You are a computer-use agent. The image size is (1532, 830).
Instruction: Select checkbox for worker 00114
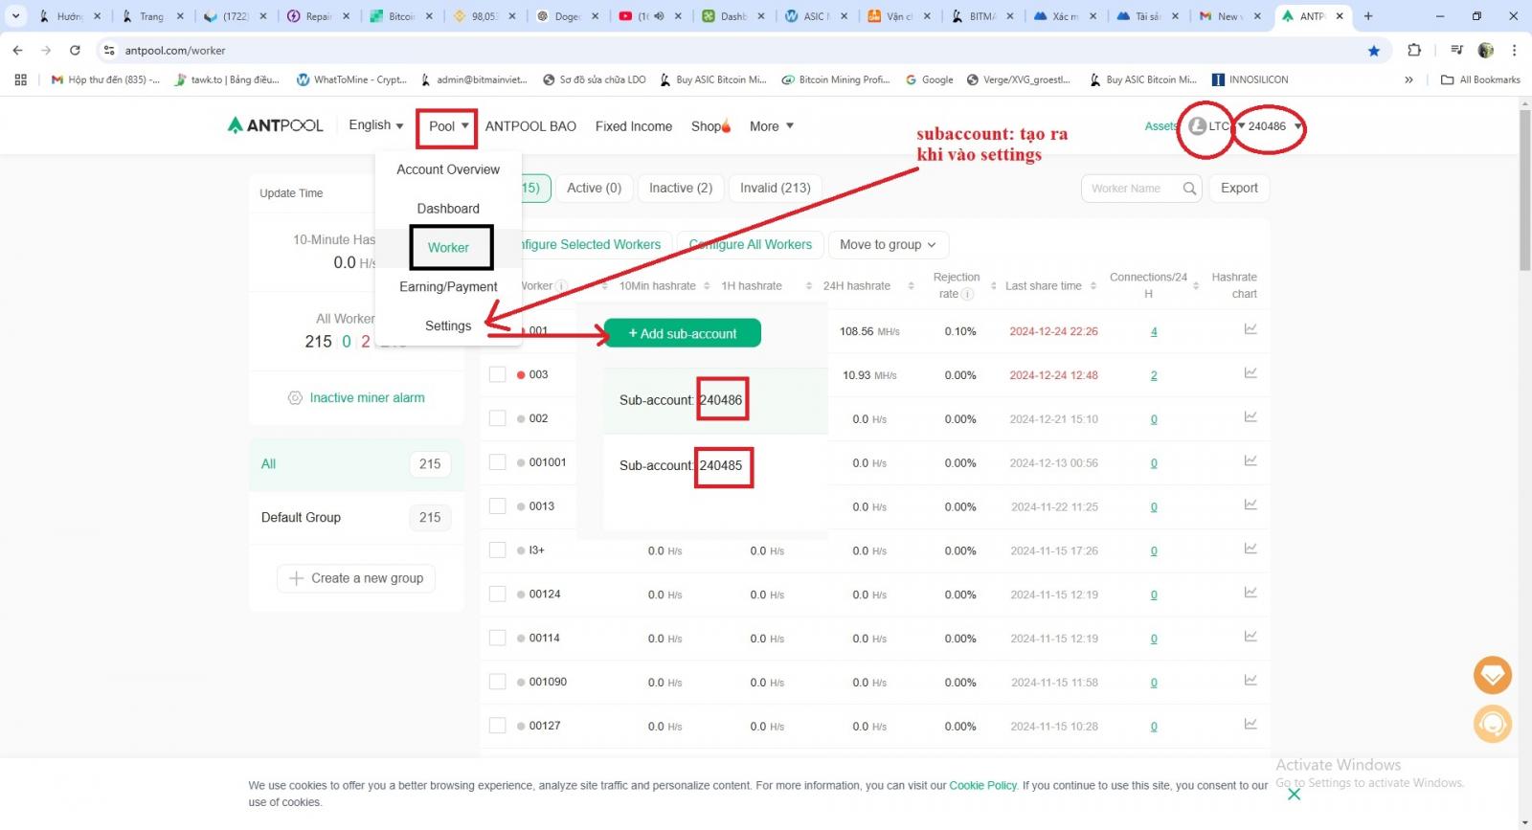pyautogui.click(x=497, y=639)
